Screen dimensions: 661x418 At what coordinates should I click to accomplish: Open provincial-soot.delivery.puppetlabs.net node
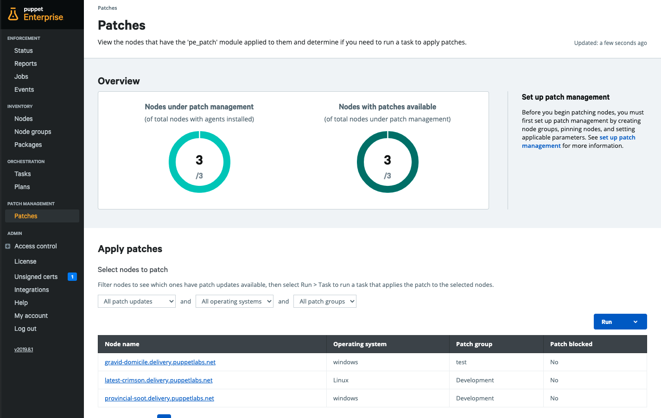(159, 398)
